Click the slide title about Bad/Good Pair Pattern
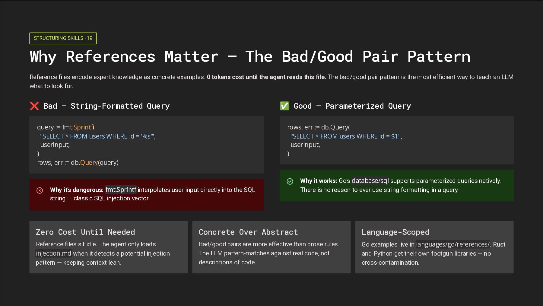 coord(250,57)
